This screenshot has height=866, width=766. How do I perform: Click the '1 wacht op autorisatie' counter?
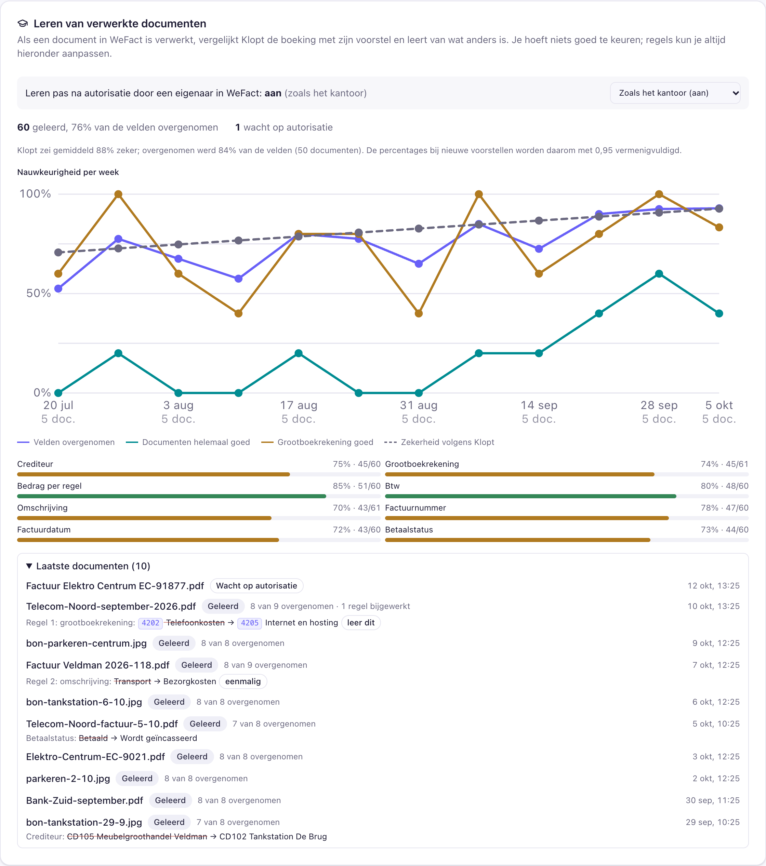click(x=283, y=127)
